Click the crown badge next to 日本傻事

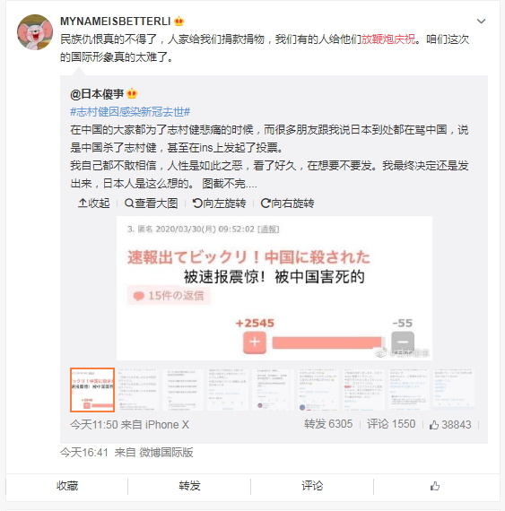click(x=132, y=94)
